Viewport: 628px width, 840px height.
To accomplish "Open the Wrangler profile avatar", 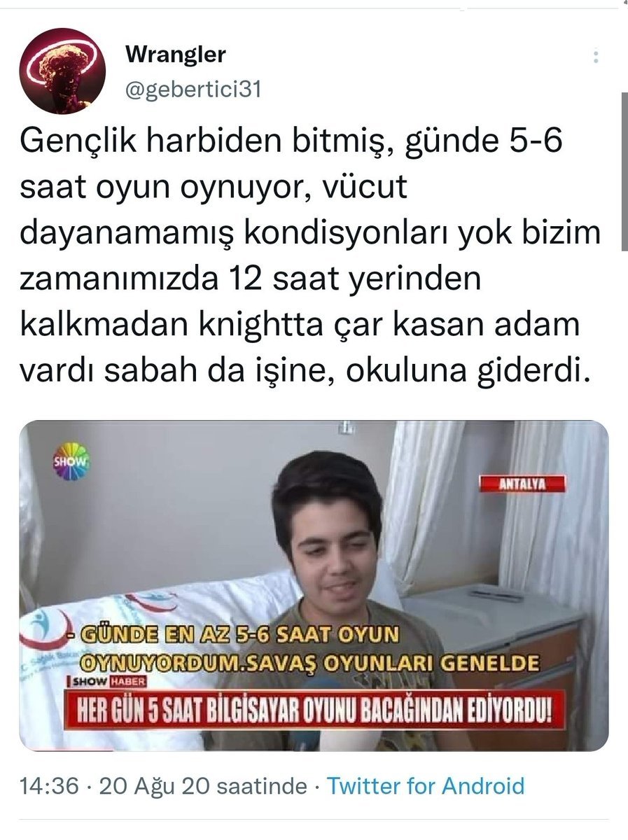I will (62, 71).
